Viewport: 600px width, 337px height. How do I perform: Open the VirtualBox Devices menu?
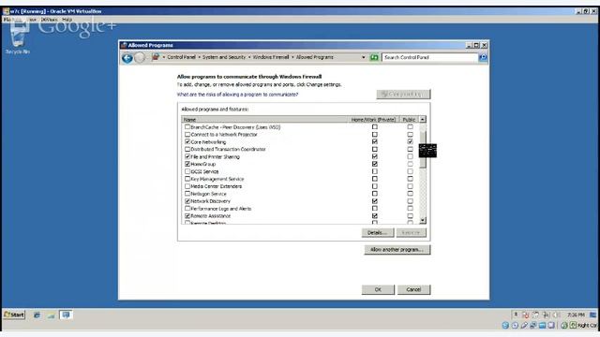tap(49, 20)
